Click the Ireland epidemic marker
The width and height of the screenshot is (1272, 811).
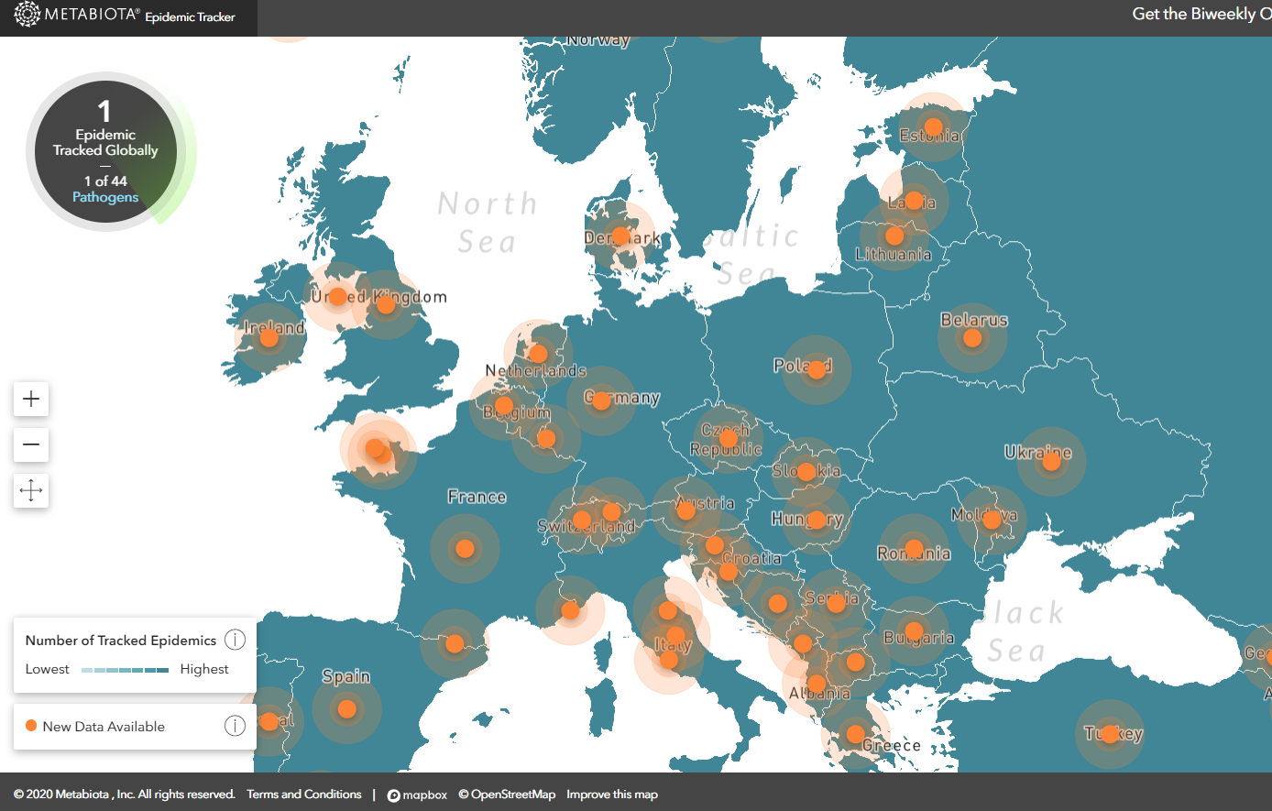tap(269, 338)
